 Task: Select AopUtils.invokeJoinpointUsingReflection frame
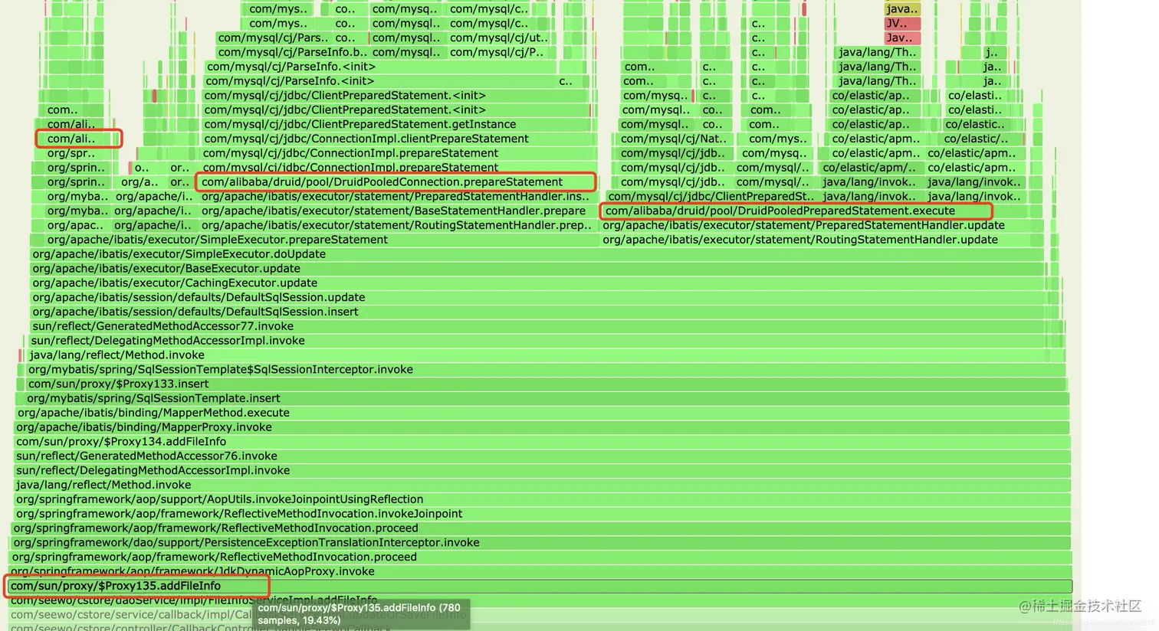pyautogui.click(x=542, y=499)
